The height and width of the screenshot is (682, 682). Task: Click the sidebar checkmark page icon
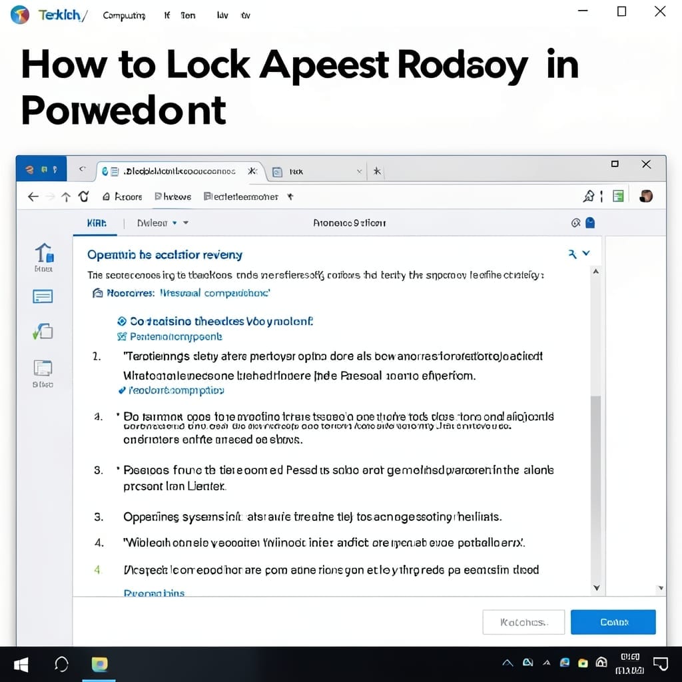(x=43, y=332)
